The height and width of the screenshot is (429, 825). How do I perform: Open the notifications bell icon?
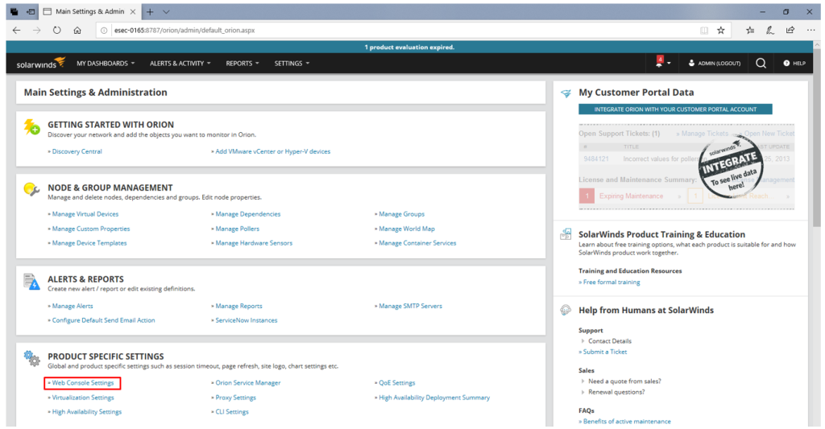pyautogui.click(x=659, y=62)
